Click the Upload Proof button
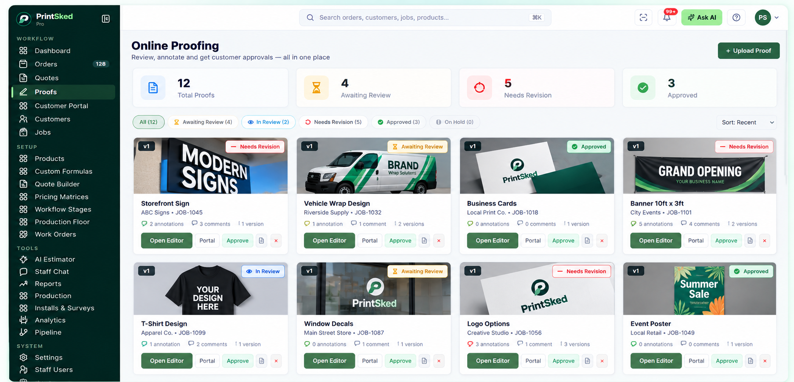794x382 pixels. point(748,51)
